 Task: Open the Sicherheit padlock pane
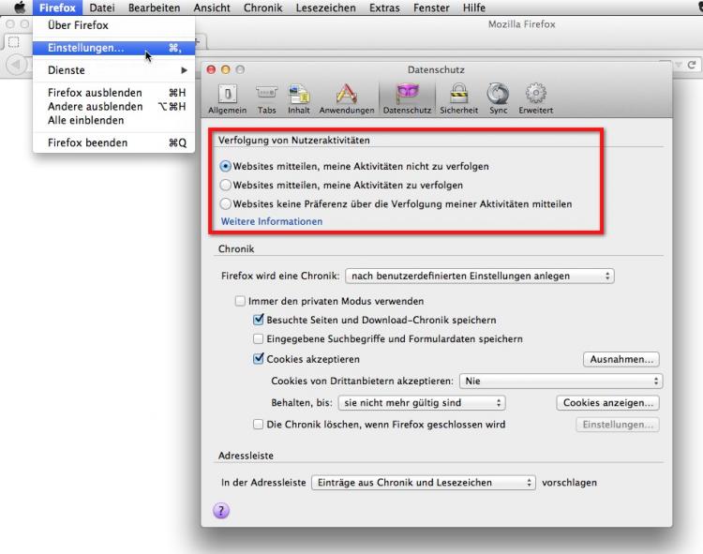(x=458, y=97)
